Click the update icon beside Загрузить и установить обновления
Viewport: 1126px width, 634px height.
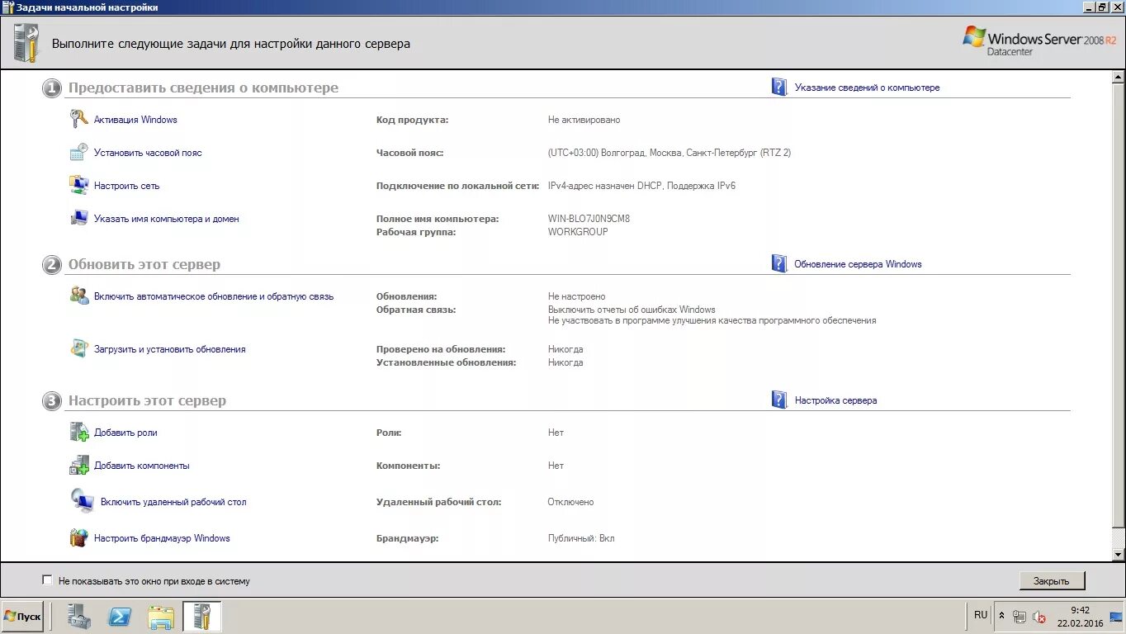tap(78, 348)
